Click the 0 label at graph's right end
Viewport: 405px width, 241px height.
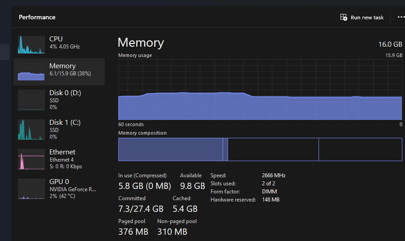click(x=401, y=124)
